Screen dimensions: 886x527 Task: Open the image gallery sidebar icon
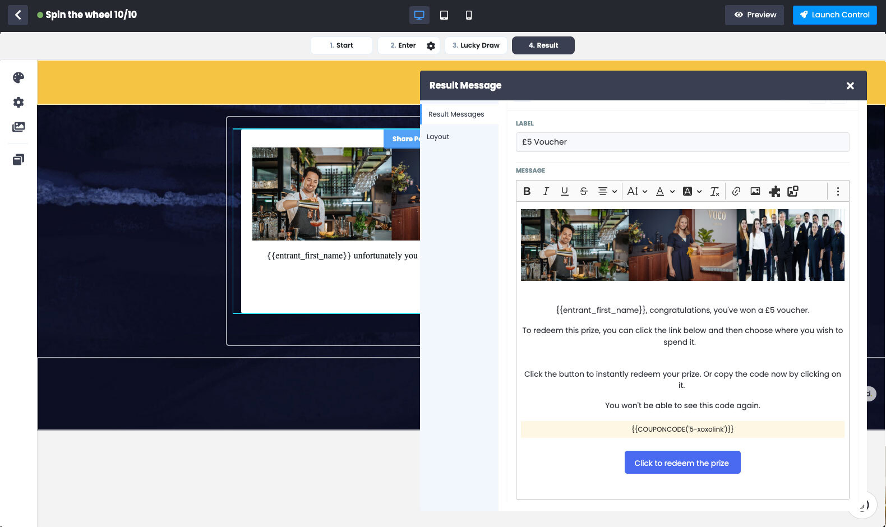pyautogui.click(x=19, y=127)
